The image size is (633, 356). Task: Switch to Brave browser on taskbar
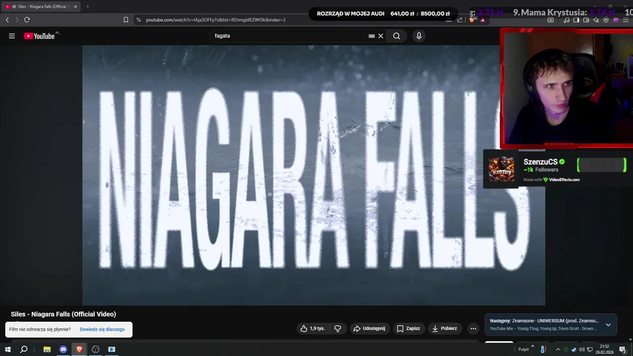(79, 349)
